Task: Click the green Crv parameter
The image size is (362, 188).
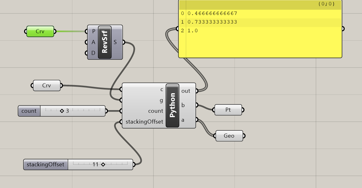Action: (x=40, y=31)
